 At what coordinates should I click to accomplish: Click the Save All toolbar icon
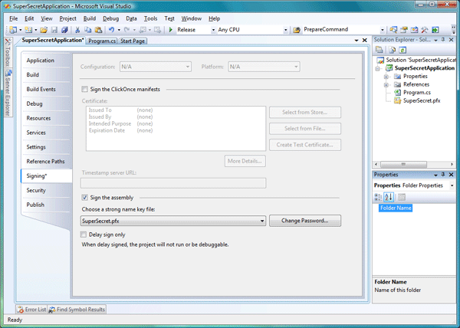(x=64, y=30)
